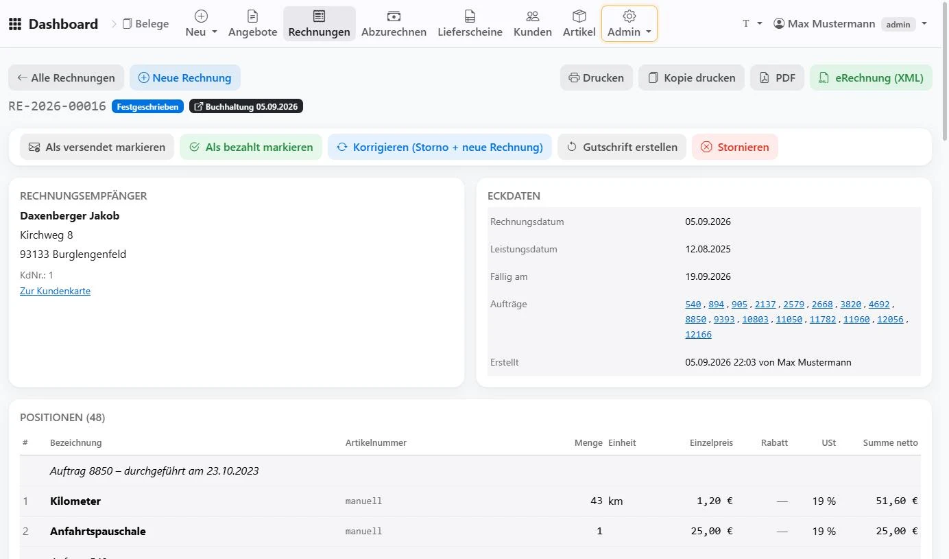Open order link 12056
Screen dimensions: 949x559
tap(891, 319)
